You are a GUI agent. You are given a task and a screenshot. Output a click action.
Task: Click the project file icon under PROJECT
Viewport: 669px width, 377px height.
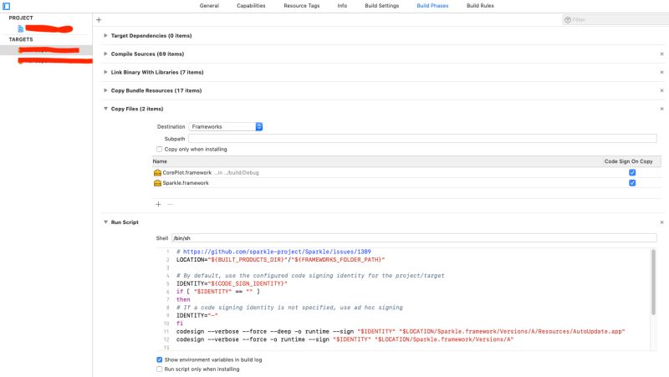click(x=20, y=28)
